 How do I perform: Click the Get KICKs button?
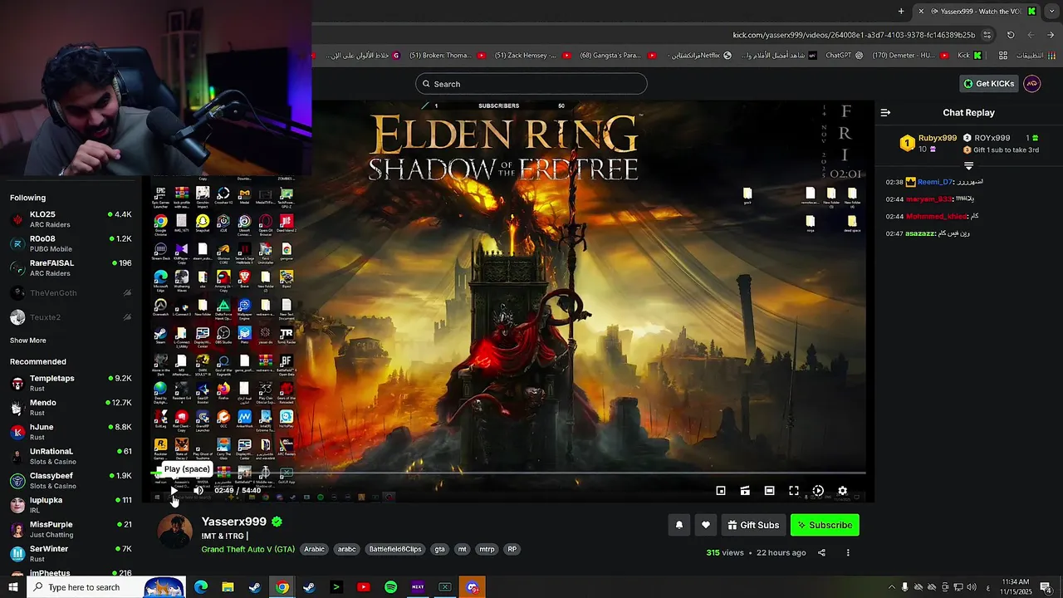point(988,84)
